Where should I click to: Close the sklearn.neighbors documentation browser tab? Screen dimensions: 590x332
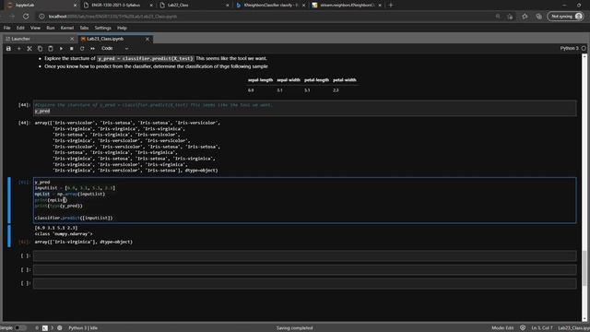[x=380, y=6]
